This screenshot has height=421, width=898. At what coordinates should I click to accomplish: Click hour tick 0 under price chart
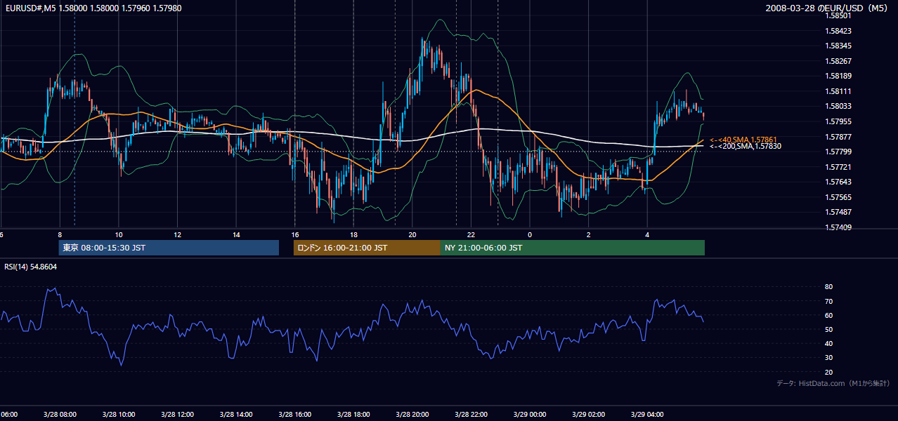point(530,234)
